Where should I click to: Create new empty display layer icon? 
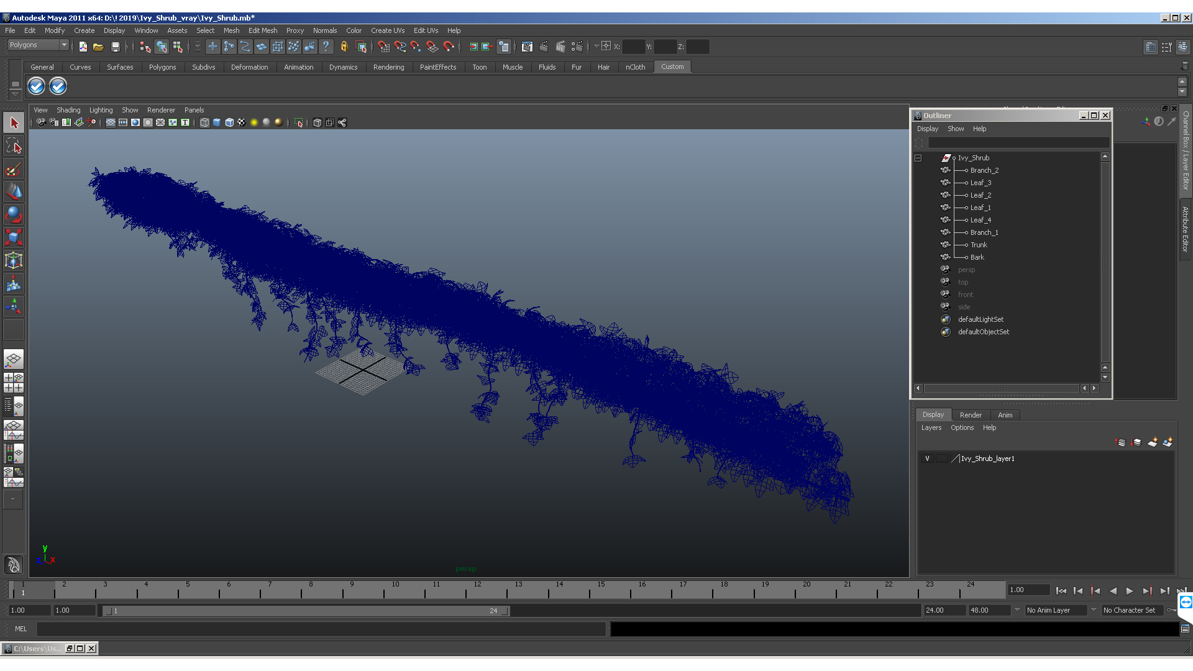(1152, 442)
